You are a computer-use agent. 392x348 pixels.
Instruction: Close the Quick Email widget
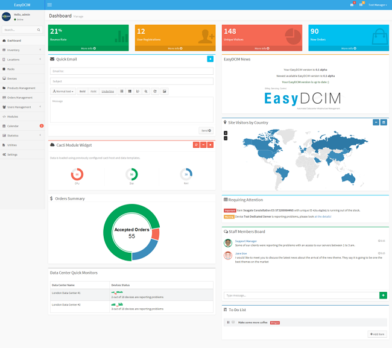[210, 59]
